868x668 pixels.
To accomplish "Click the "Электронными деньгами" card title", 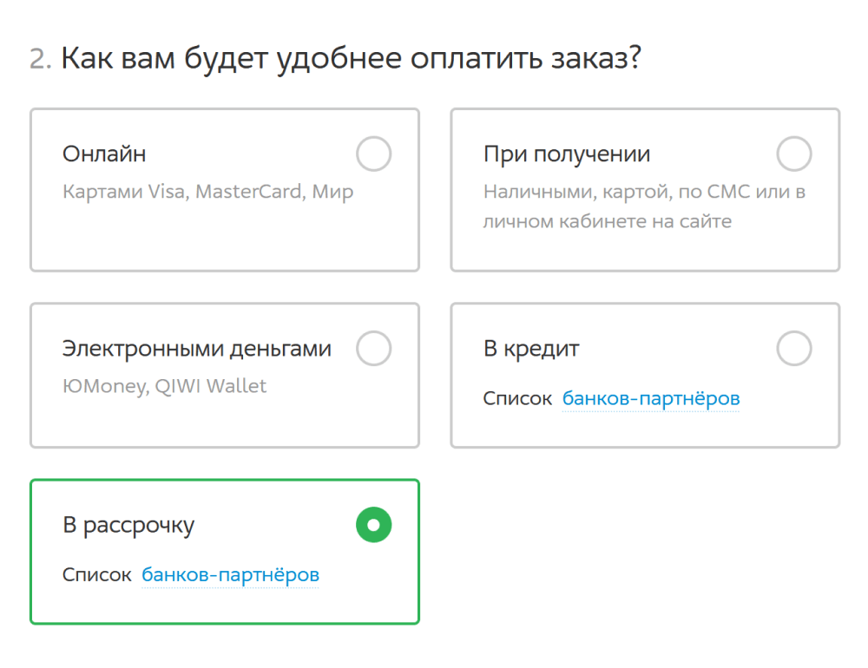I will [x=196, y=349].
